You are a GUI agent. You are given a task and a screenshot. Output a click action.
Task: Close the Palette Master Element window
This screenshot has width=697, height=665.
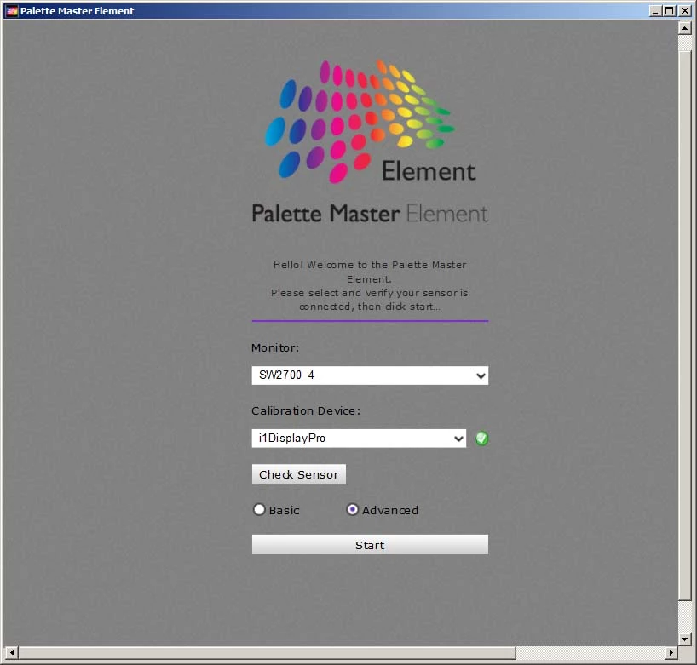click(685, 11)
